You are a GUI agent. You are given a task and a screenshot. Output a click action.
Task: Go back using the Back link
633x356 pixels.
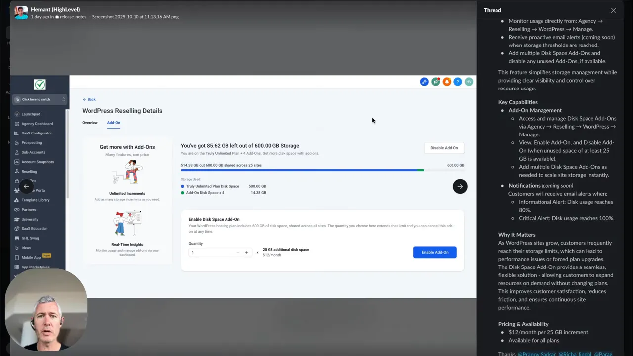click(x=89, y=99)
